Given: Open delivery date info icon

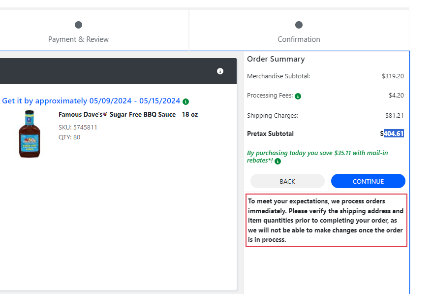Looking at the screenshot, I should tap(186, 102).
